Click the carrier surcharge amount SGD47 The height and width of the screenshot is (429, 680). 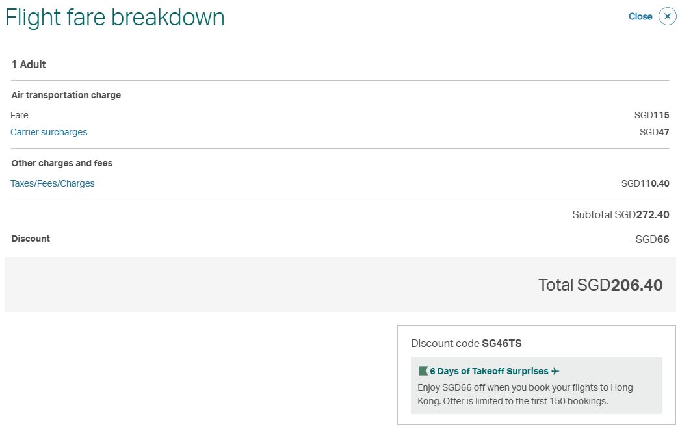(x=654, y=132)
